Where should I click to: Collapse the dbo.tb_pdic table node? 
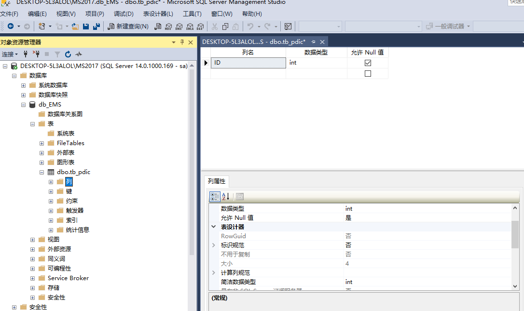click(42, 172)
